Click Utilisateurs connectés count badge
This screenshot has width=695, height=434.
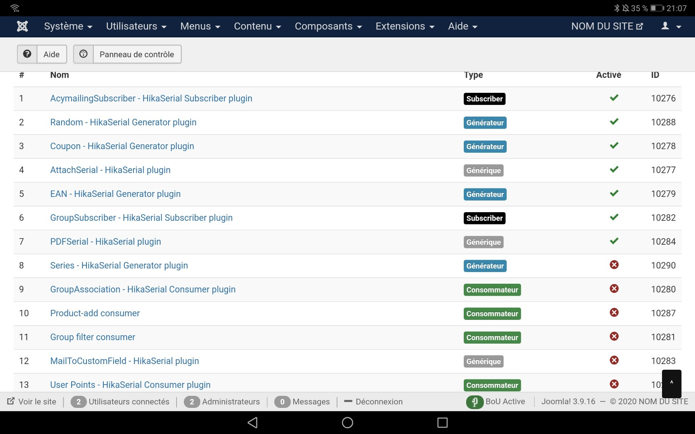(x=78, y=402)
